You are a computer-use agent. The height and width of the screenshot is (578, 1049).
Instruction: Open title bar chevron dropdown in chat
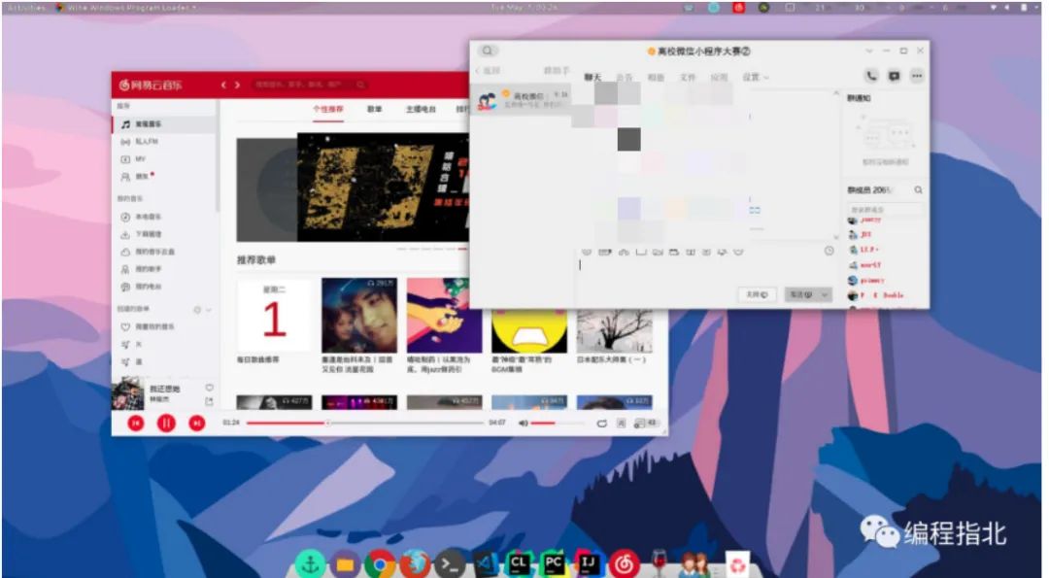tap(869, 51)
